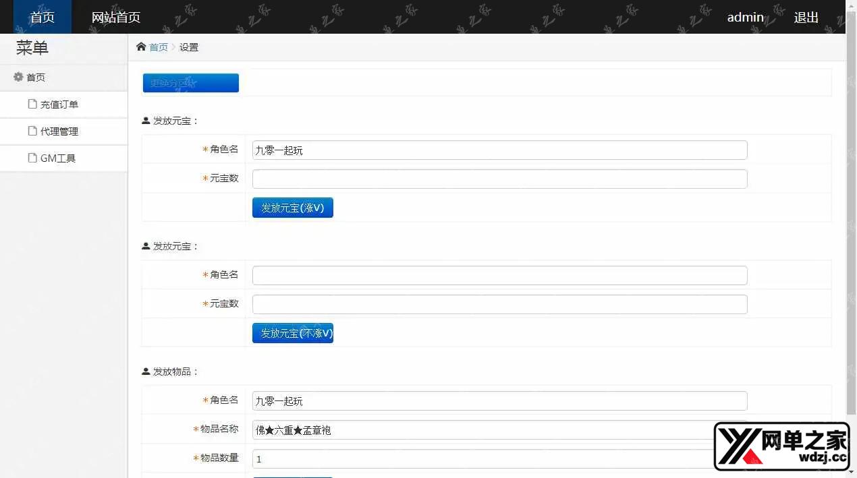
Task: Log out using the 退出 link
Action: 806,18
